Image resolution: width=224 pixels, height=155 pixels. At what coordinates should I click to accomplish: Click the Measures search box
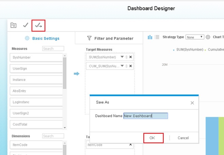tap(53, 49)
